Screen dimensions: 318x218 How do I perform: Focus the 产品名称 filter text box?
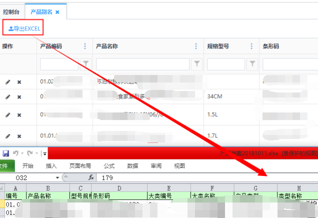point(142,64)
